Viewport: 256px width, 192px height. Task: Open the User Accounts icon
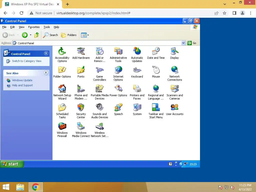(174, 107)
